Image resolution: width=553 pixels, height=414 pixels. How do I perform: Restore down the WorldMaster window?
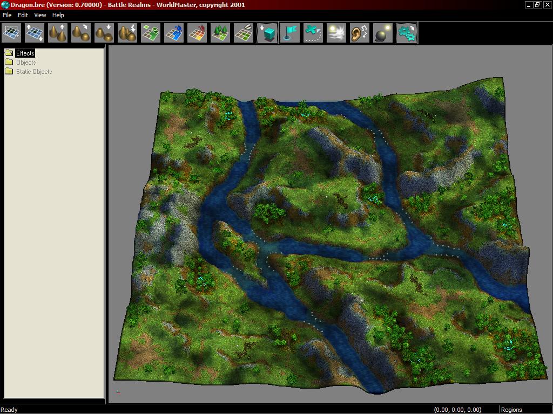tap(537, 5)
